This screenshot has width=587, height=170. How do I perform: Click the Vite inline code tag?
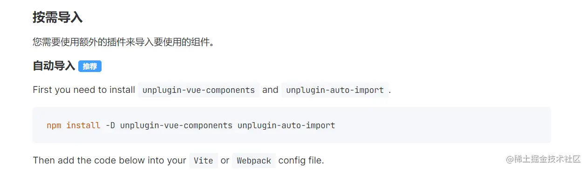point(204,161)
